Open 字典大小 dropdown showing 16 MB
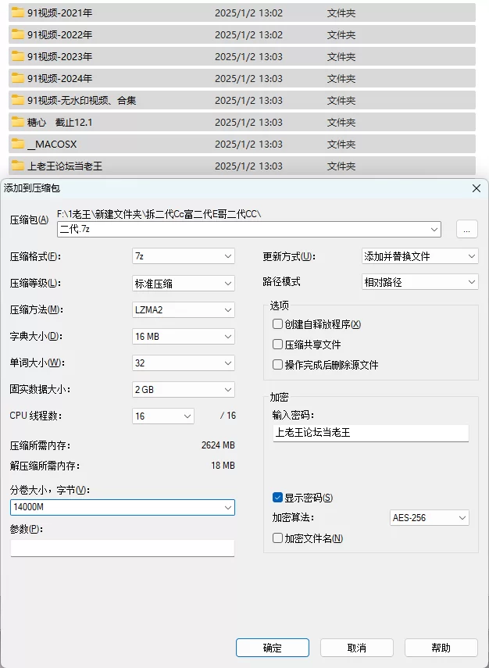 [183, 337]
